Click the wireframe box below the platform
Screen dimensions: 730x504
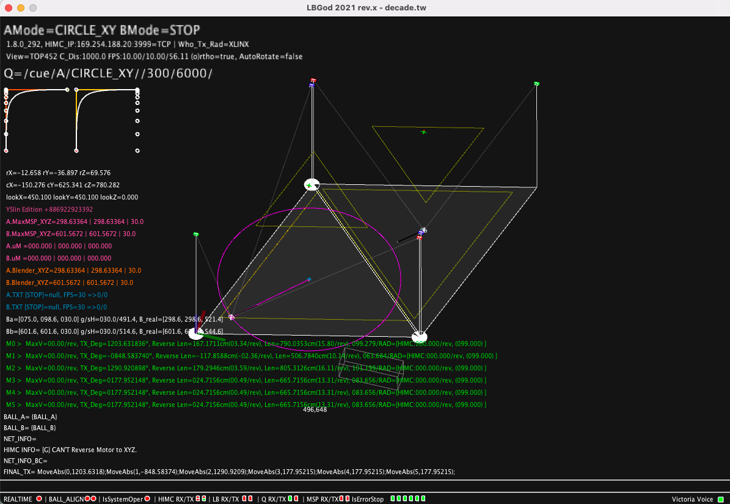point(371,368)
